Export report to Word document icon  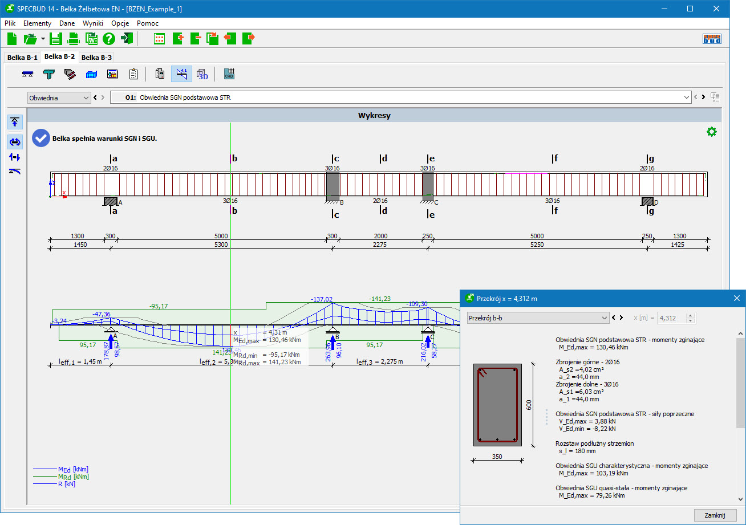[x=91, y=39]
